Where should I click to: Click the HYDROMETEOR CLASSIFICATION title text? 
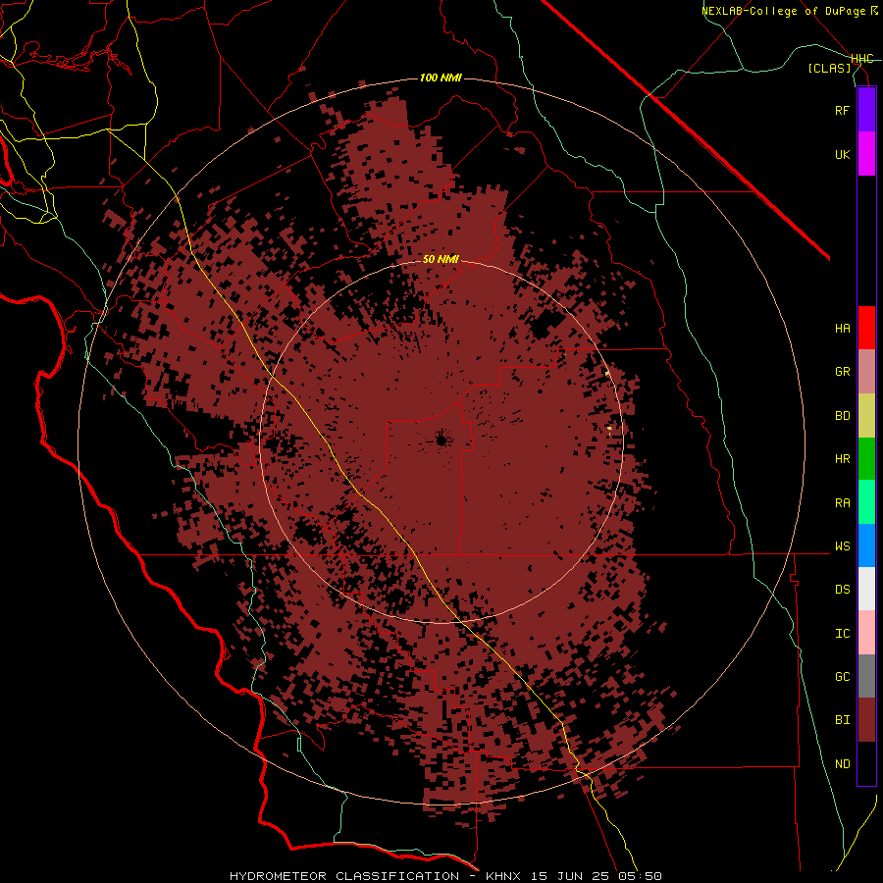coord(344,876)
